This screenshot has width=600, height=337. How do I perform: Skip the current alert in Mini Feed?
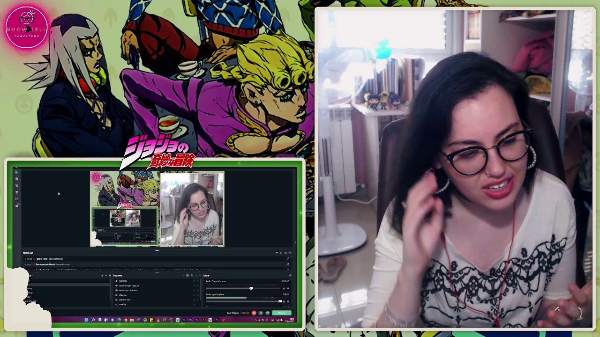(285, 253)
